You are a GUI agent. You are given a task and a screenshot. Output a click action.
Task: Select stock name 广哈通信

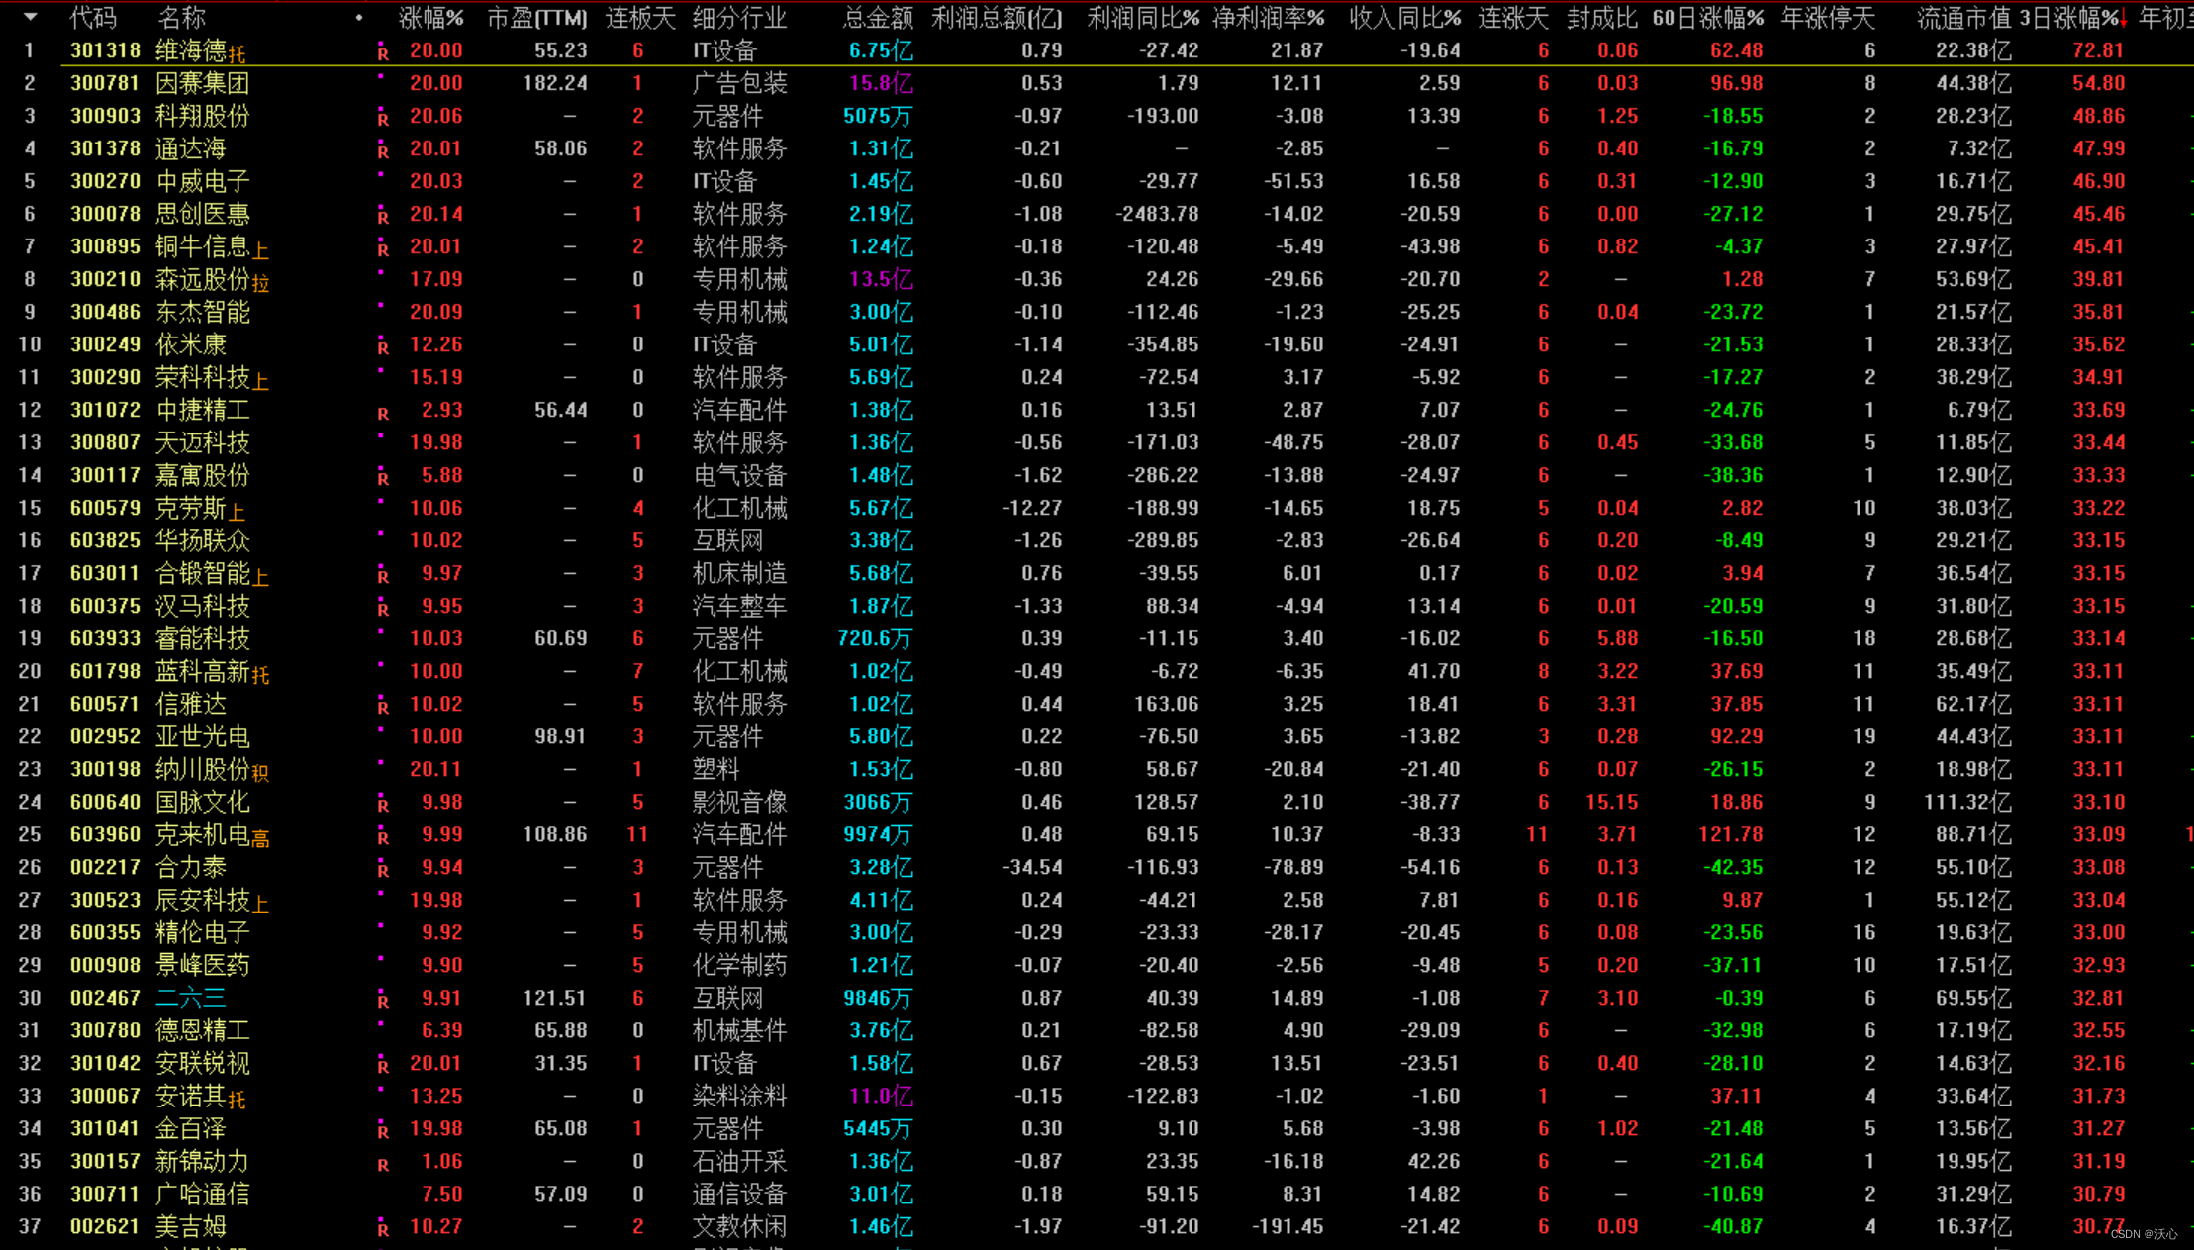click(x=203, y=1195)
